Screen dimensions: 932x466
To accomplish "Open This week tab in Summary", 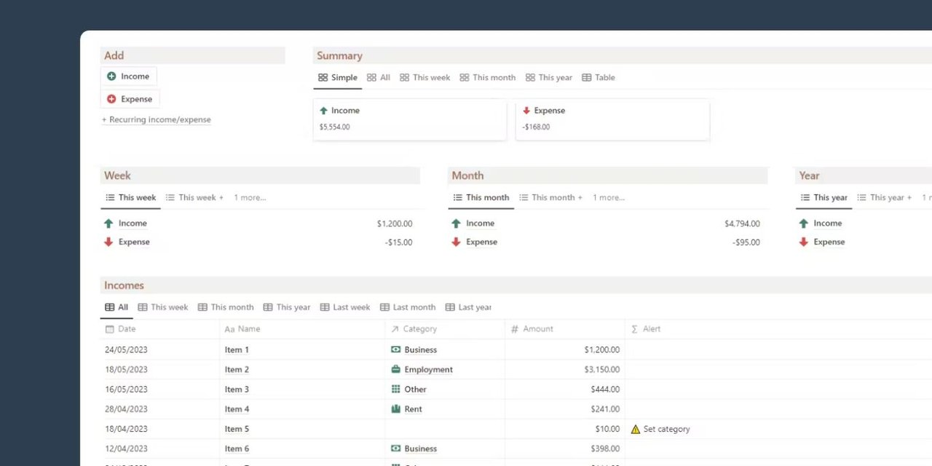I will coord(425,77).
